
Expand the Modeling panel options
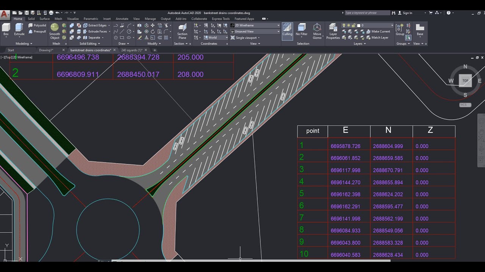pyautogui.click(x=31, y=44)
